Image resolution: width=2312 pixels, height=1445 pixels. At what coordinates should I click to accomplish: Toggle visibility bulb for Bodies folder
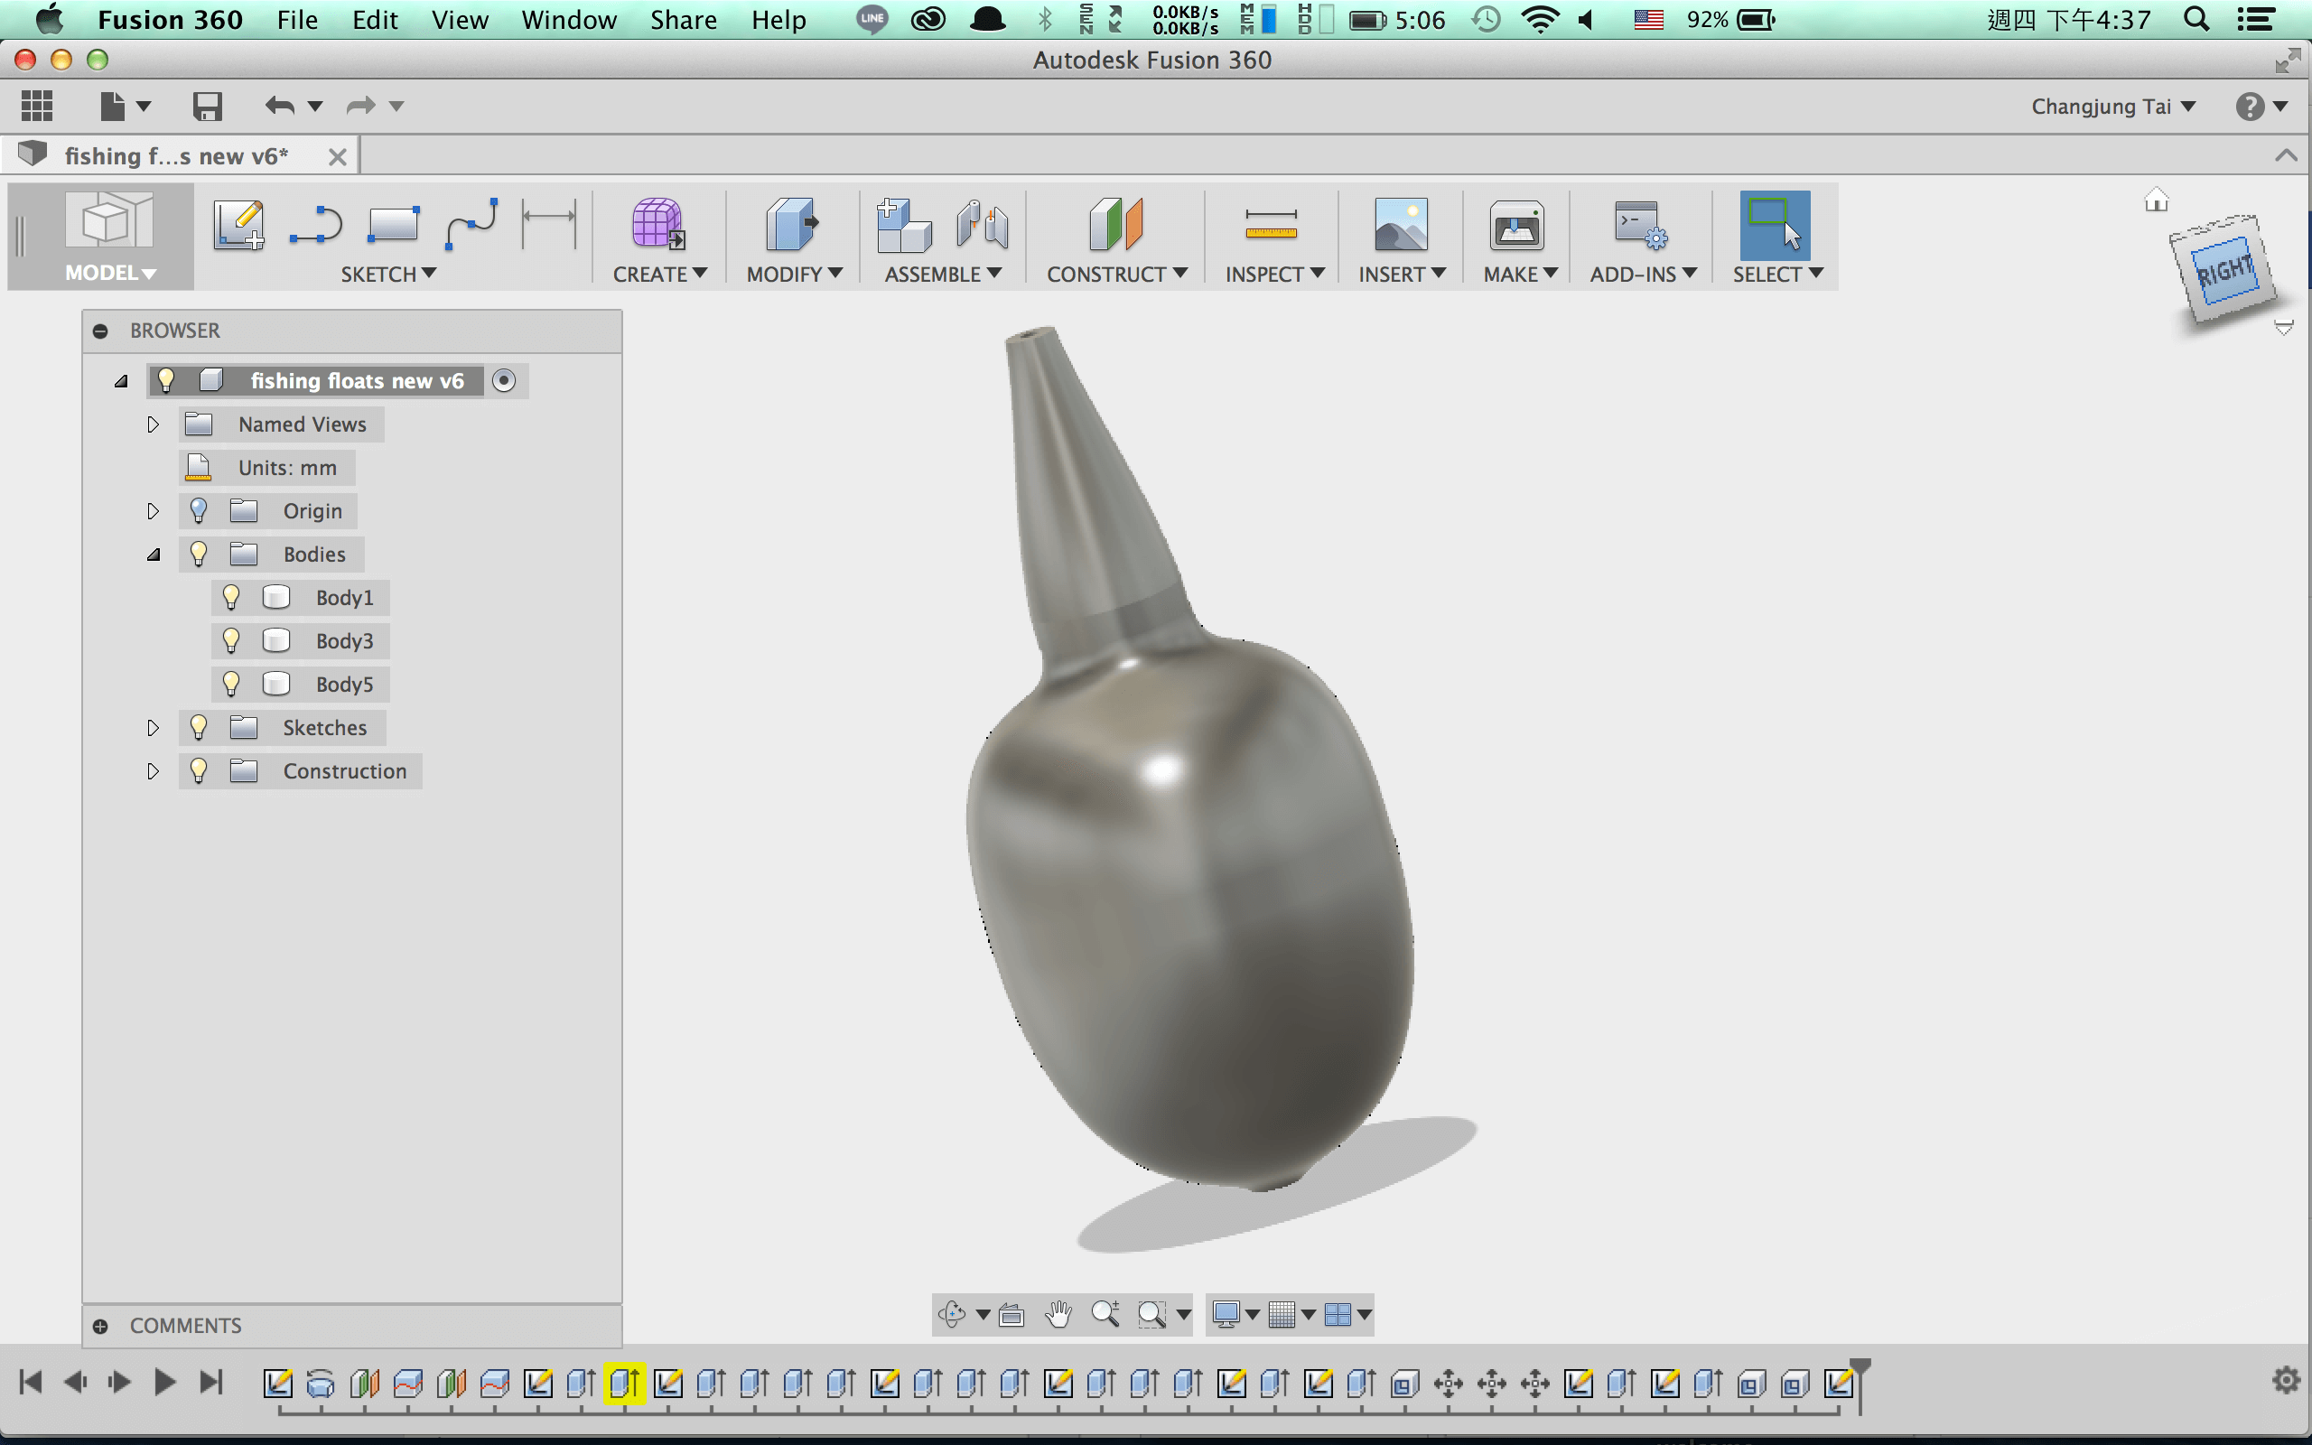click(x=198, y=554)
